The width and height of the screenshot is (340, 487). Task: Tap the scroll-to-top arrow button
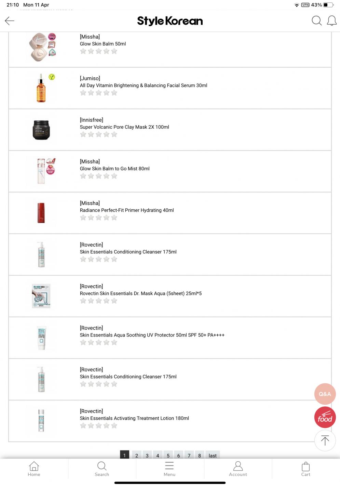[325, 440]
